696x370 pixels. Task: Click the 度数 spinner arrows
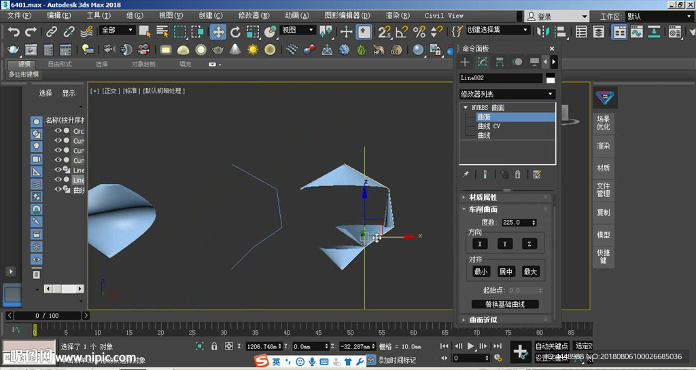[534, 223]
